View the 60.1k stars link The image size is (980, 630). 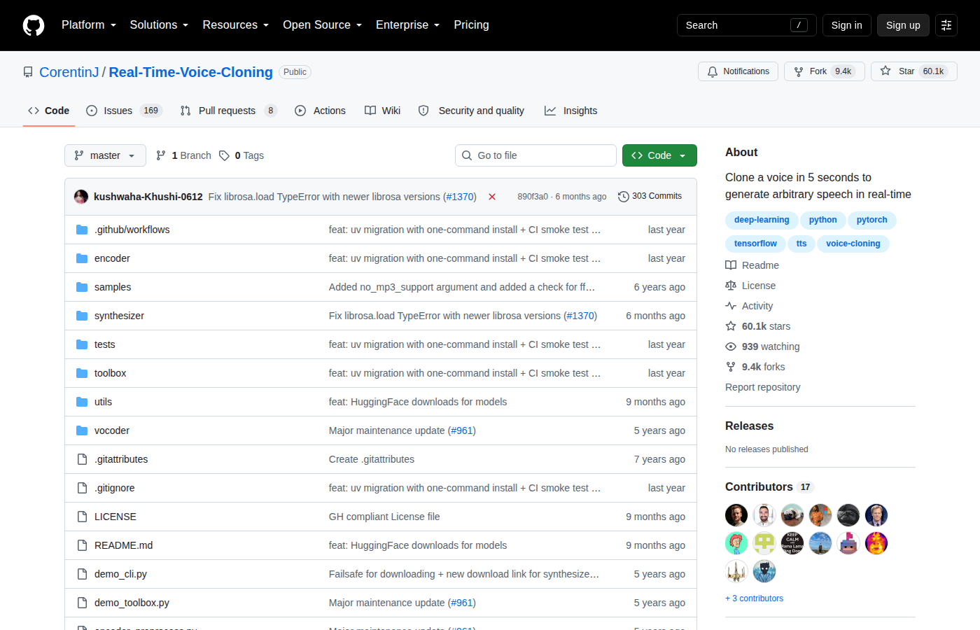tap(757, 326)
